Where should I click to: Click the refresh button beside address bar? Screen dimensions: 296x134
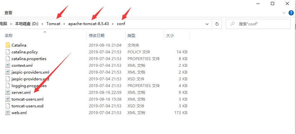(217, 24)
